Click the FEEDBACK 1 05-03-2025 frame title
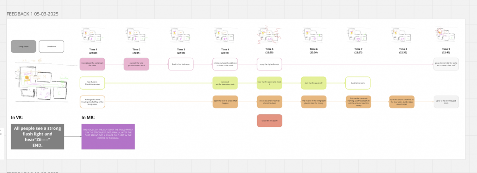 (x=33, y=14)
